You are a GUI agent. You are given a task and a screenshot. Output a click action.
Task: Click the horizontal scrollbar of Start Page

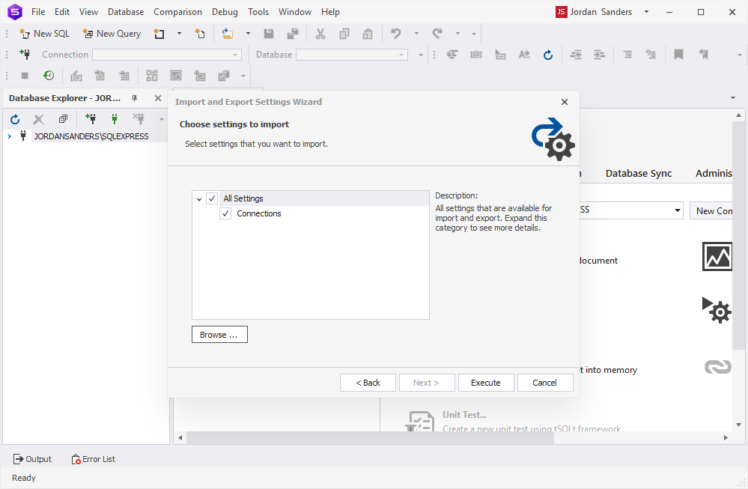click(x=370, y=437)
